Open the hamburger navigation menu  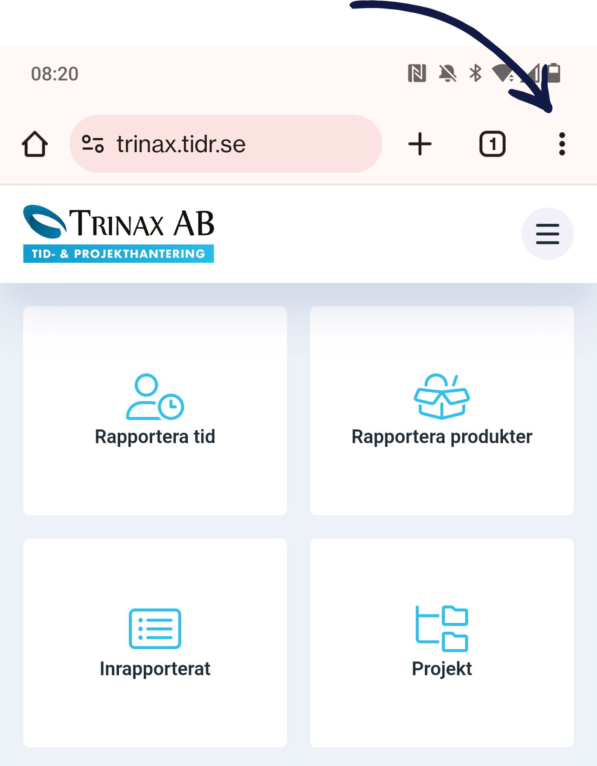click(x=548, y=234)
